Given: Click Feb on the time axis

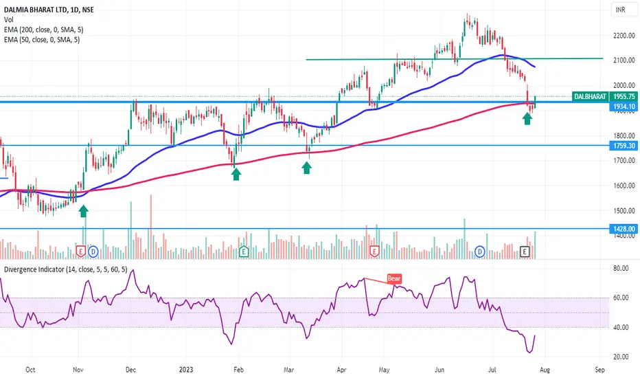Looking at the screenshot, I should [238, 370].
